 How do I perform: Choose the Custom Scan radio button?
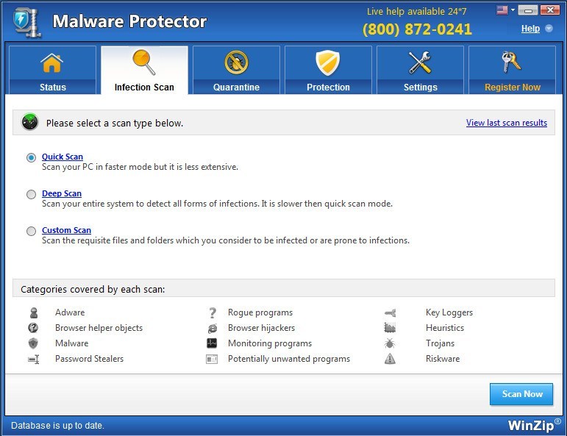pyautogui.click(x=31, y=231)
